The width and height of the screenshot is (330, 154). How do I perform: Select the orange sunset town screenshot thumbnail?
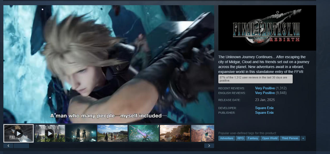[x=175, y=133]
